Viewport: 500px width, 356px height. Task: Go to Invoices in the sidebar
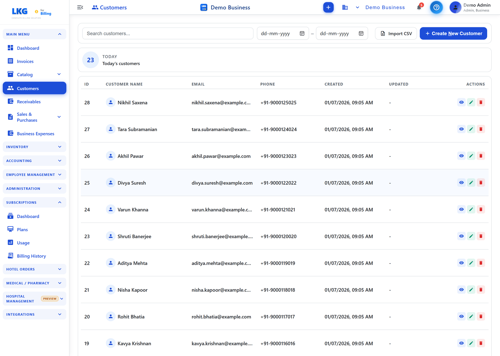tap(34, 61)
